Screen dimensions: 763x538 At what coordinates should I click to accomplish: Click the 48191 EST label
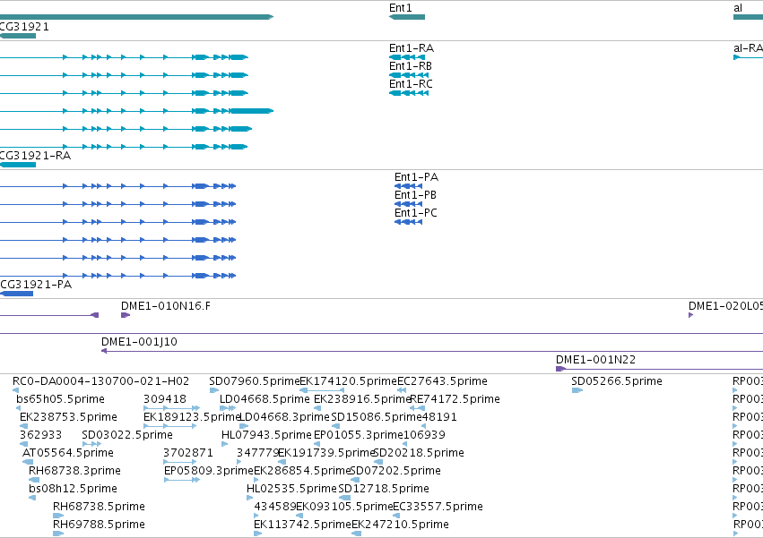pos(439,417)
